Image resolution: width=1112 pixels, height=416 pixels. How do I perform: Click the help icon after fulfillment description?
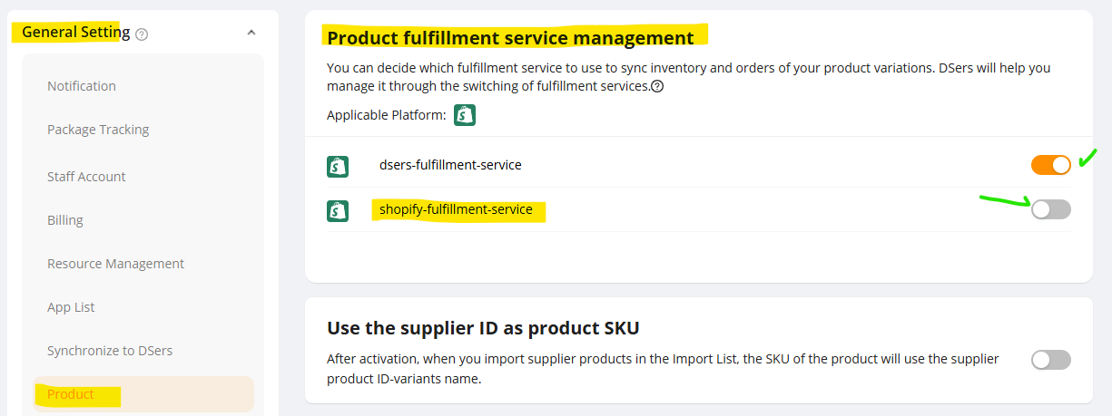[x=657, y=87]
